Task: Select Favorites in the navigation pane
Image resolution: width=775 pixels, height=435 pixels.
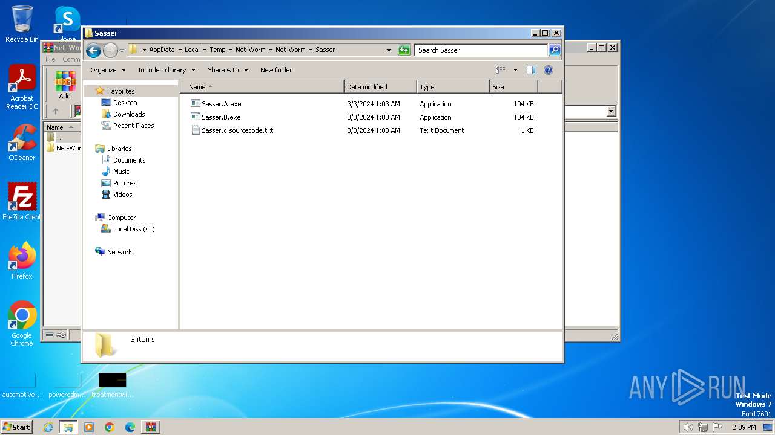Action: click(120, 91)
